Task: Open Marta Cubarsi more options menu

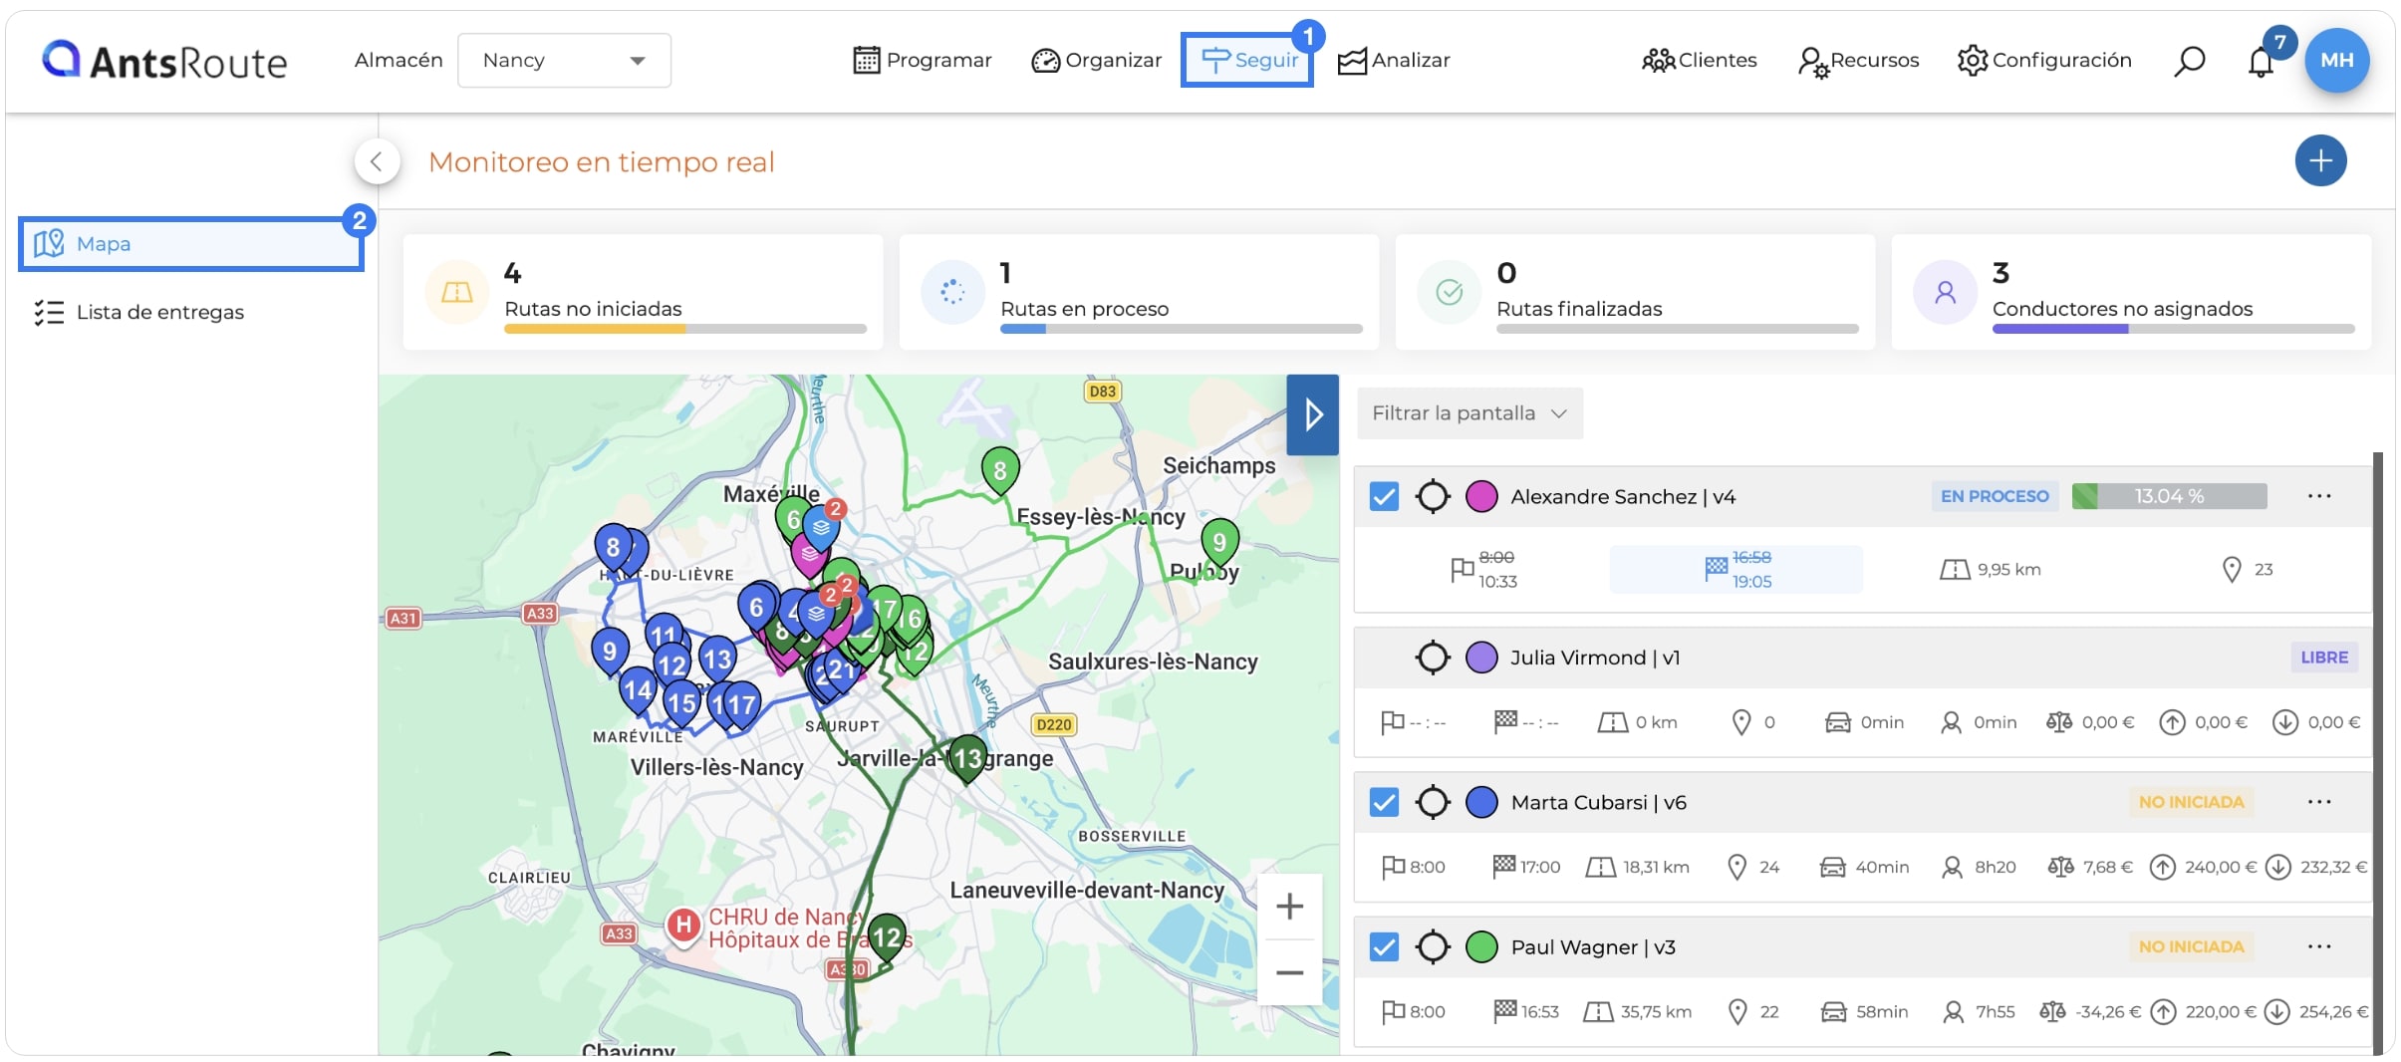Action: tap(2318, 802)
